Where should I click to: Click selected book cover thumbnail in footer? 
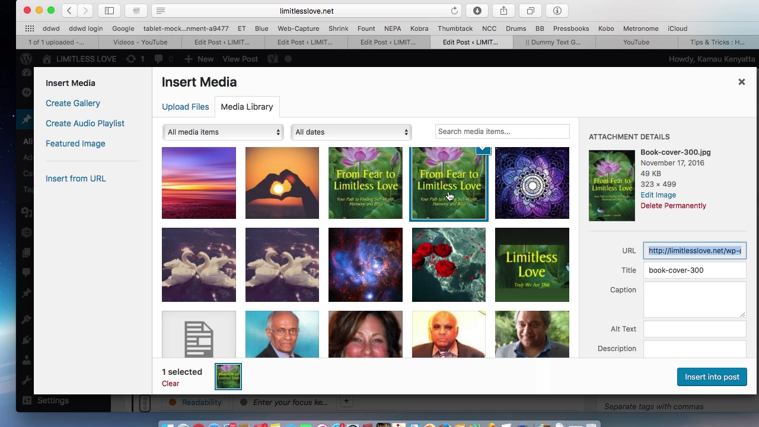pos(228,377)
